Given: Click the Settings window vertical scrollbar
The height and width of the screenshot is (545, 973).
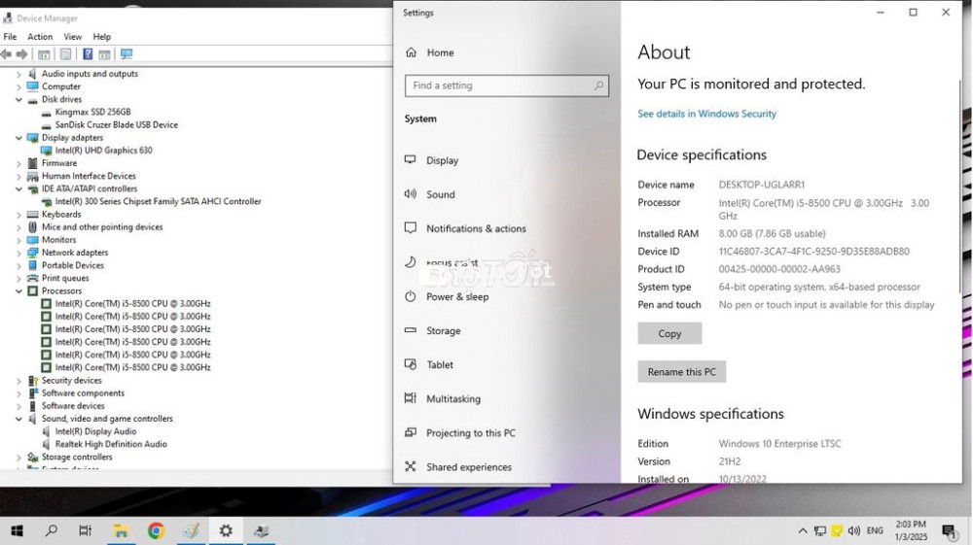Looking at the screenshot, I should point(959,186).
